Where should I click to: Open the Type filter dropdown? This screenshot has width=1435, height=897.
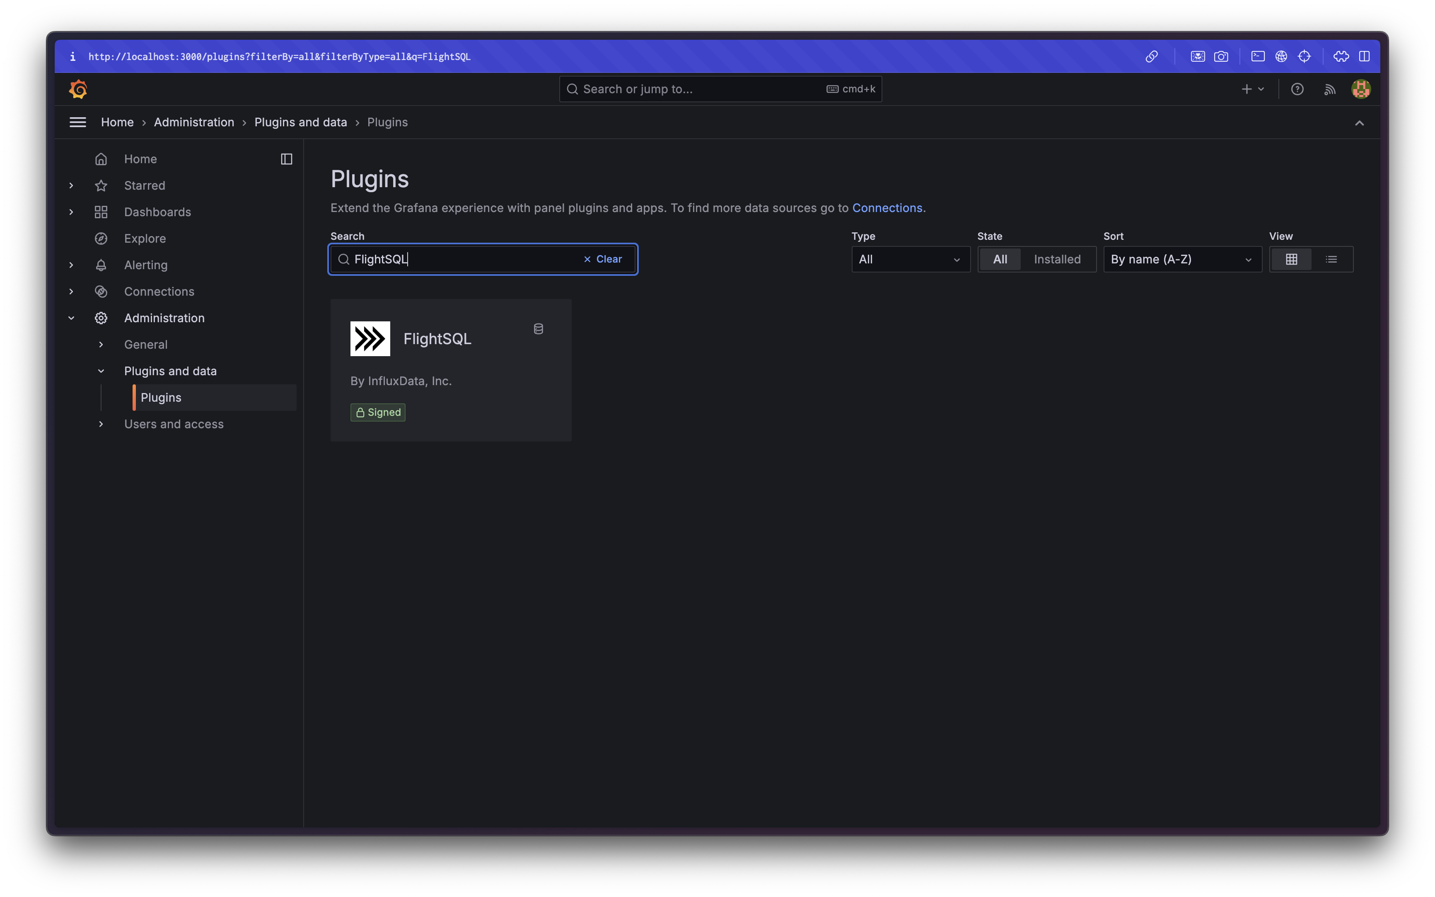point(910,259)
